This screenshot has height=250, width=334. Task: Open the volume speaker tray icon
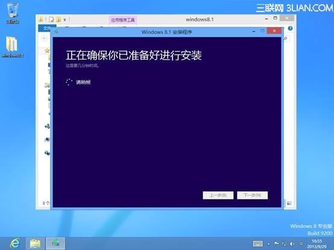[292, 243]
